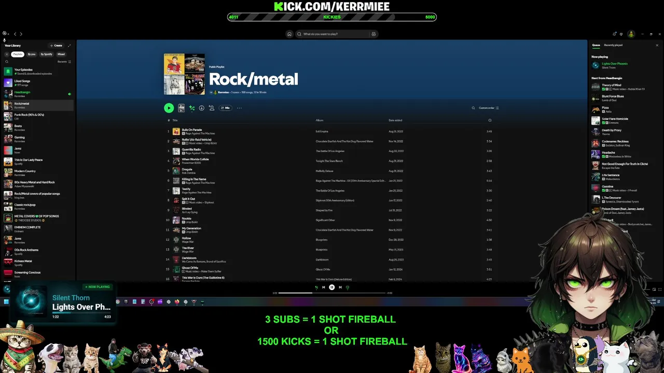Navigate back with the left arrow
This screenshot has height=373, width=664.
point(15,34)
